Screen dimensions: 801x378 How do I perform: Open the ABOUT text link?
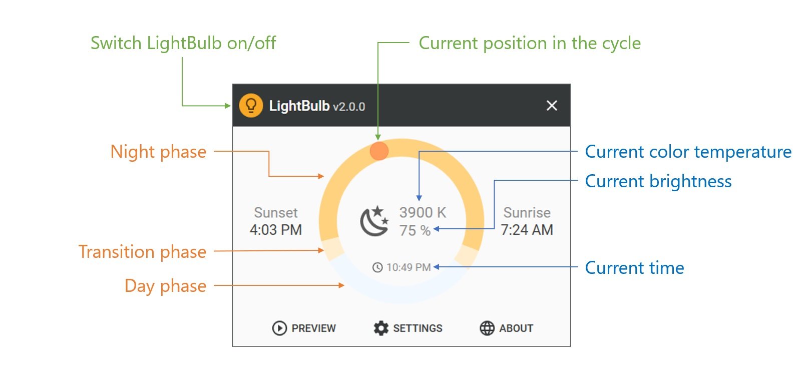coord(516,328)
